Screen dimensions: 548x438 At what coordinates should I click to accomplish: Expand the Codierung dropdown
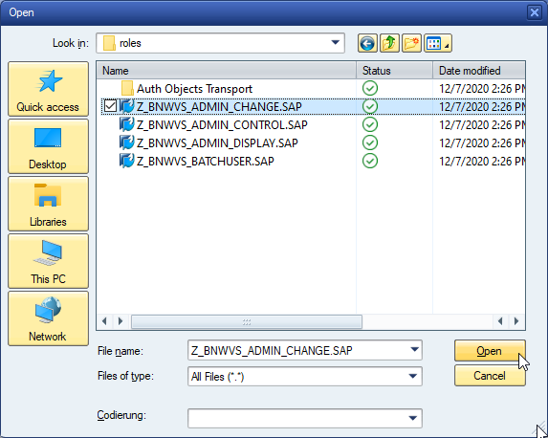click(x=413, y=418)
